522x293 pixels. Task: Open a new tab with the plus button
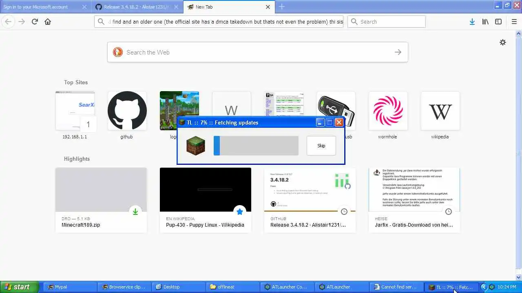pyautogui.click(x=282, y=7)
